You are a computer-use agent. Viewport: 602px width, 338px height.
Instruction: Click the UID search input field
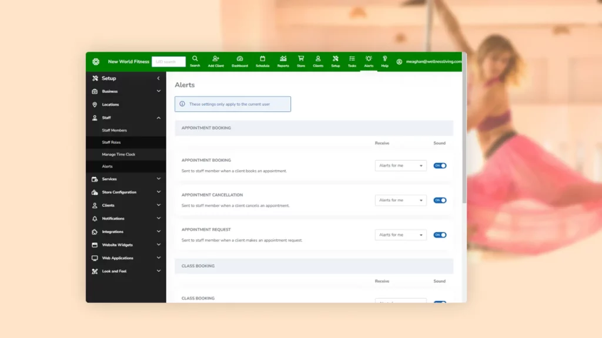tap(168, 62)
